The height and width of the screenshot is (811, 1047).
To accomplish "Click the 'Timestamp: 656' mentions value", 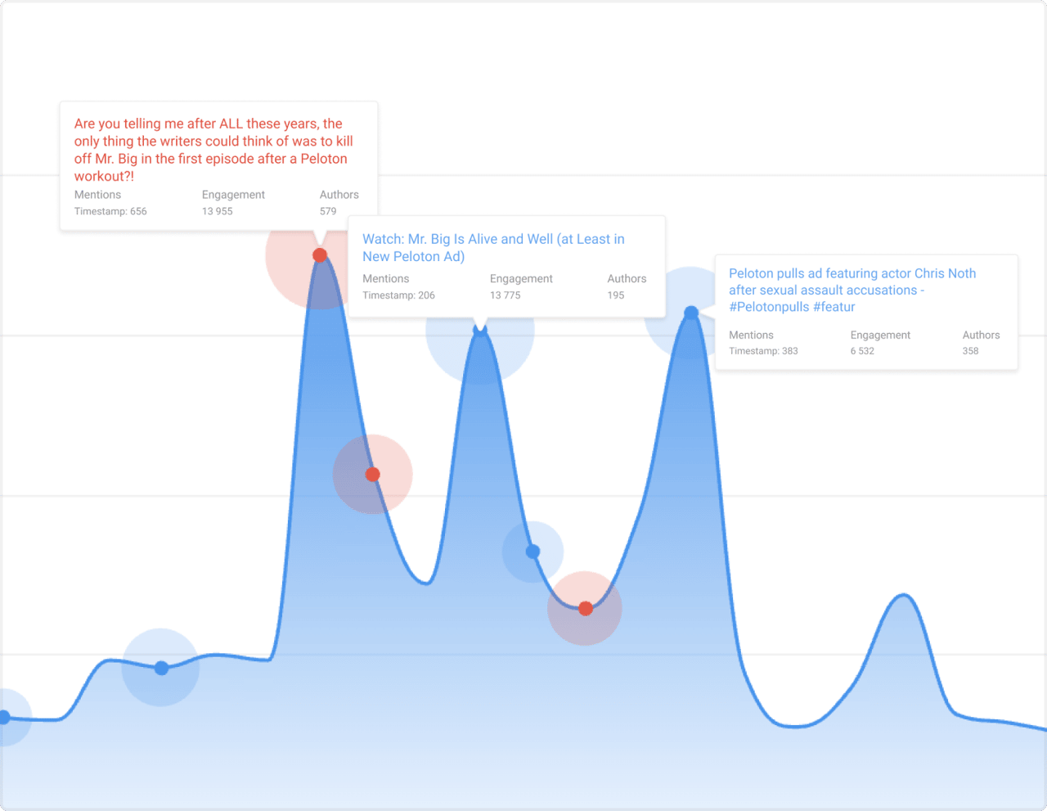I will (x=110, y=211).
